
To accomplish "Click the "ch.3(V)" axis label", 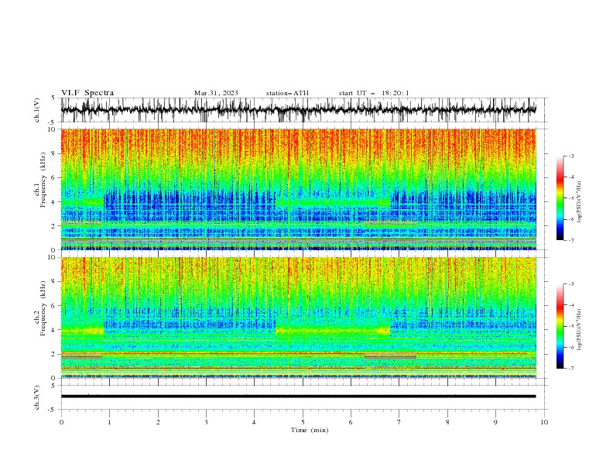I will pyautogui.click(x=37, y=397).
